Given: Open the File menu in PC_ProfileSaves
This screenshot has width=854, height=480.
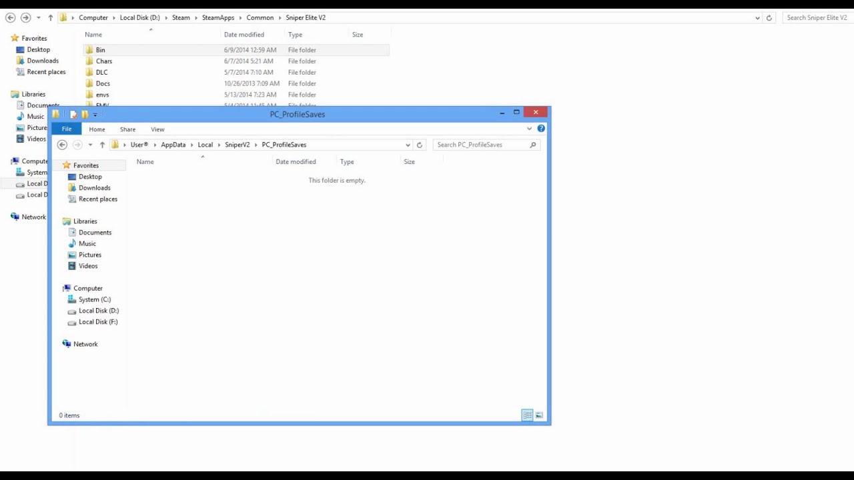Looking at the screenshot, I should click(67, 129).
